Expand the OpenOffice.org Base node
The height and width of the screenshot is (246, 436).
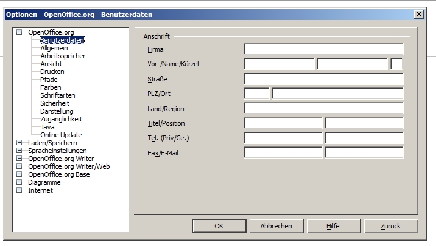click(19, 174)
